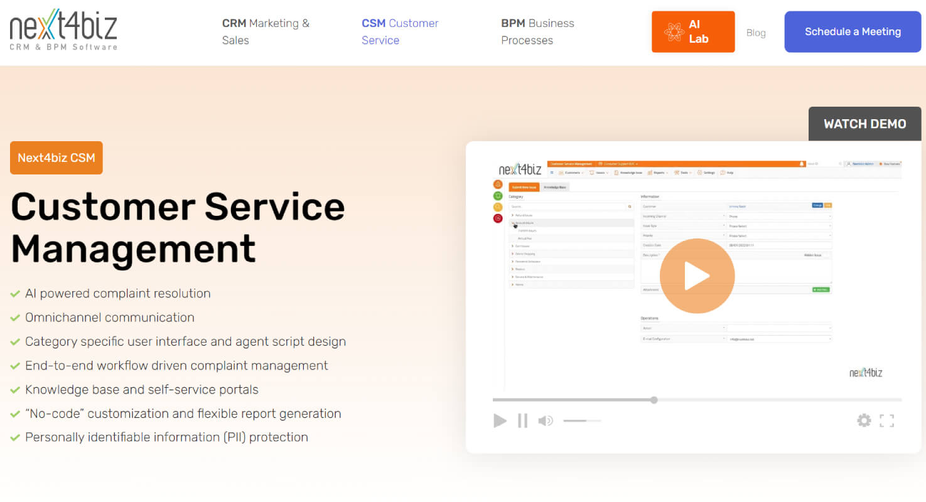Click Knowledge Base tab in demo video
926x502 pixels.
[555, 187]
